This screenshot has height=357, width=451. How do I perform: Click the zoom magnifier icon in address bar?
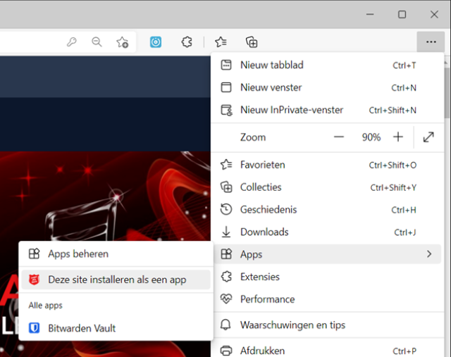(x=97, y=42)
